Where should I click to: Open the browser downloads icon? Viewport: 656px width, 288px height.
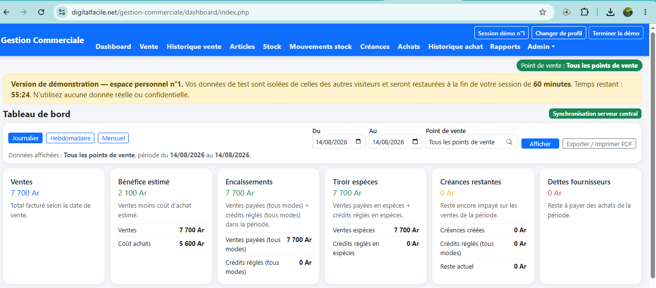(610, 12)
